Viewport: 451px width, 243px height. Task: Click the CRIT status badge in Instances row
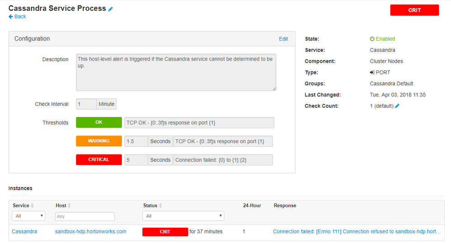[165, 232]
